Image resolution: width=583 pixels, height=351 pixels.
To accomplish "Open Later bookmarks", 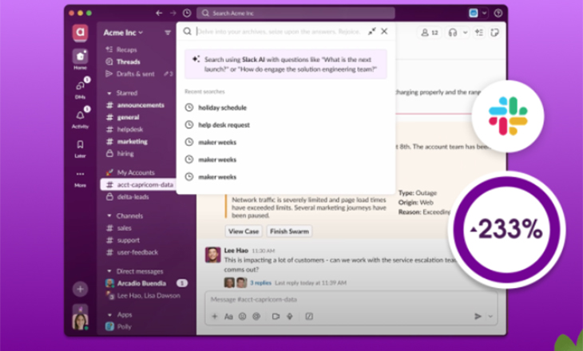I will coord(80,148).
